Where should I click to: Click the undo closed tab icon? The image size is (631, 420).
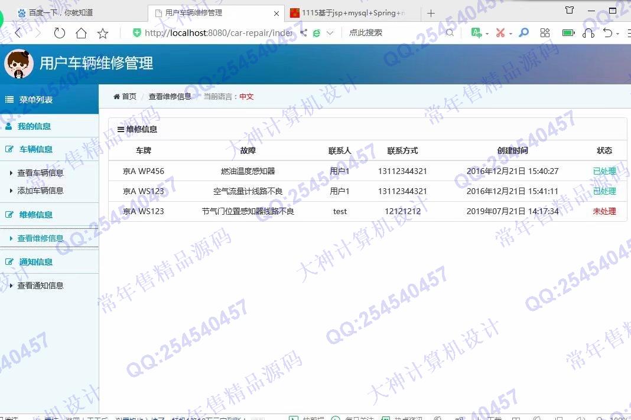(607, 32)
